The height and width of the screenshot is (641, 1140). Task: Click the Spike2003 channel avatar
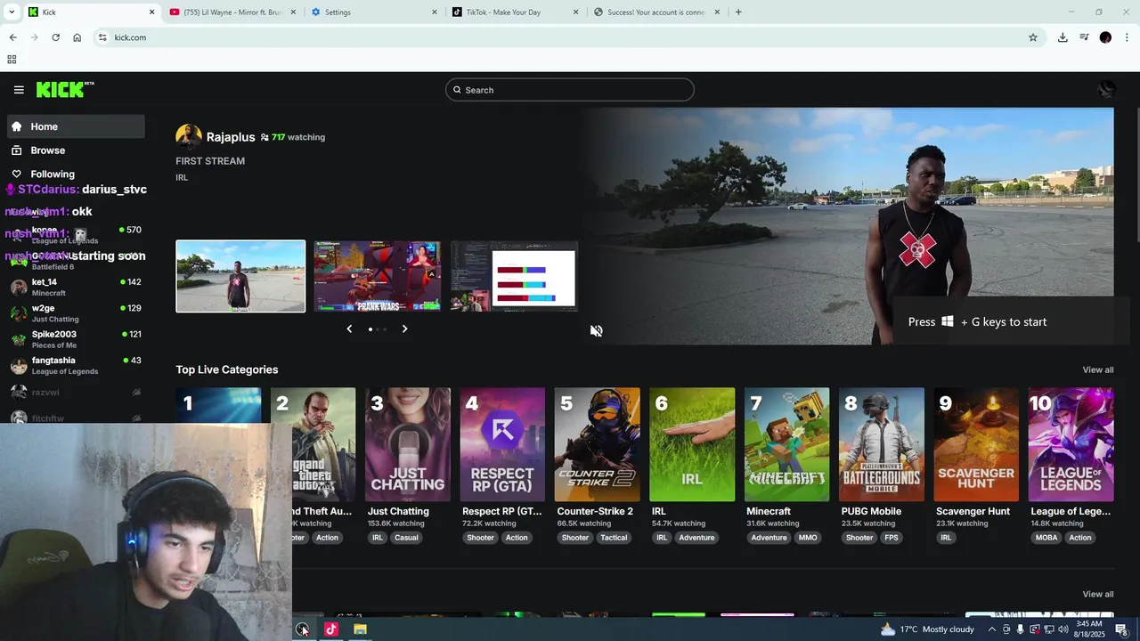pos(19,339)
